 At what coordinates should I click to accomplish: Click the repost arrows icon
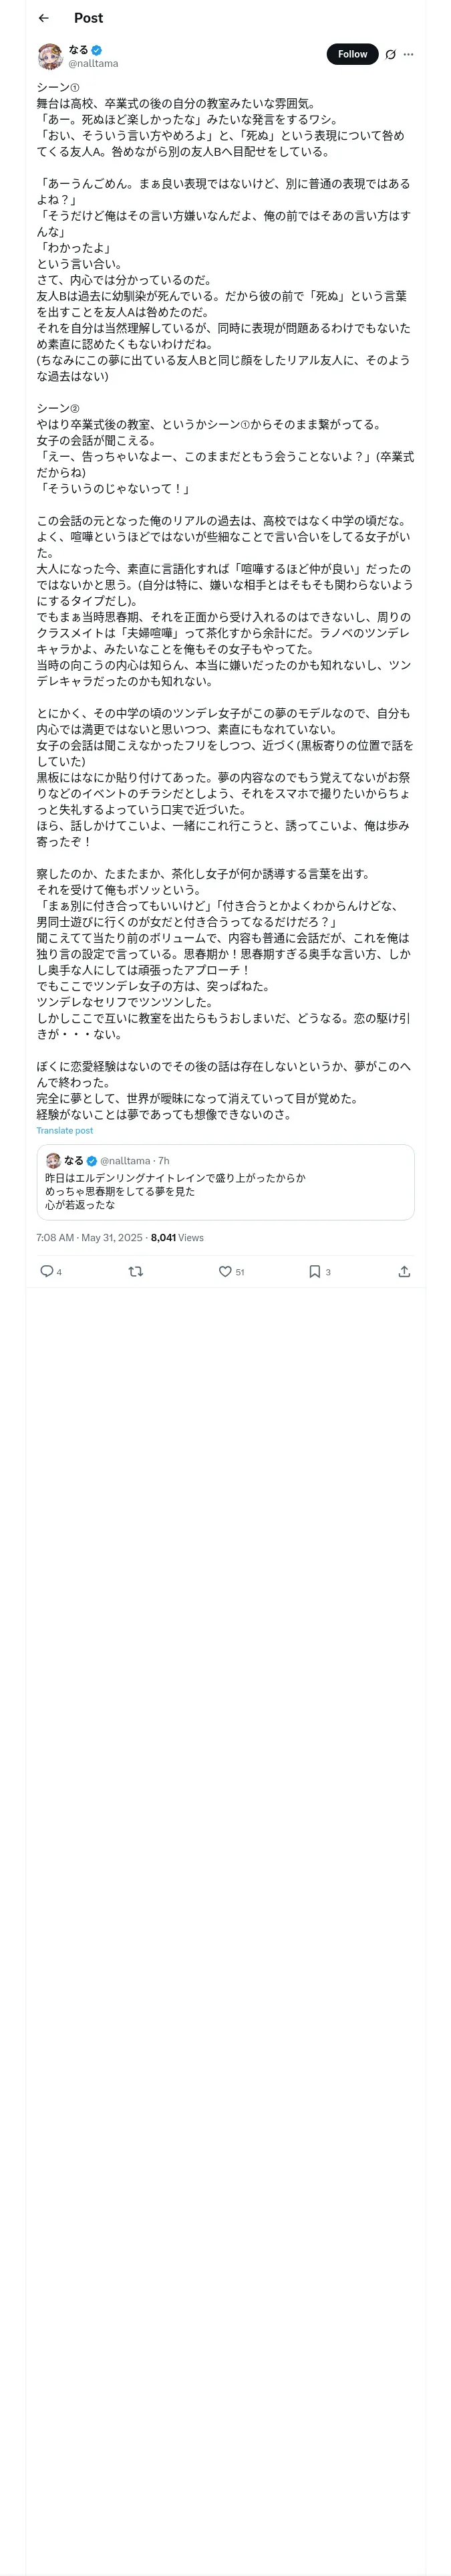tap(136, 1271)
